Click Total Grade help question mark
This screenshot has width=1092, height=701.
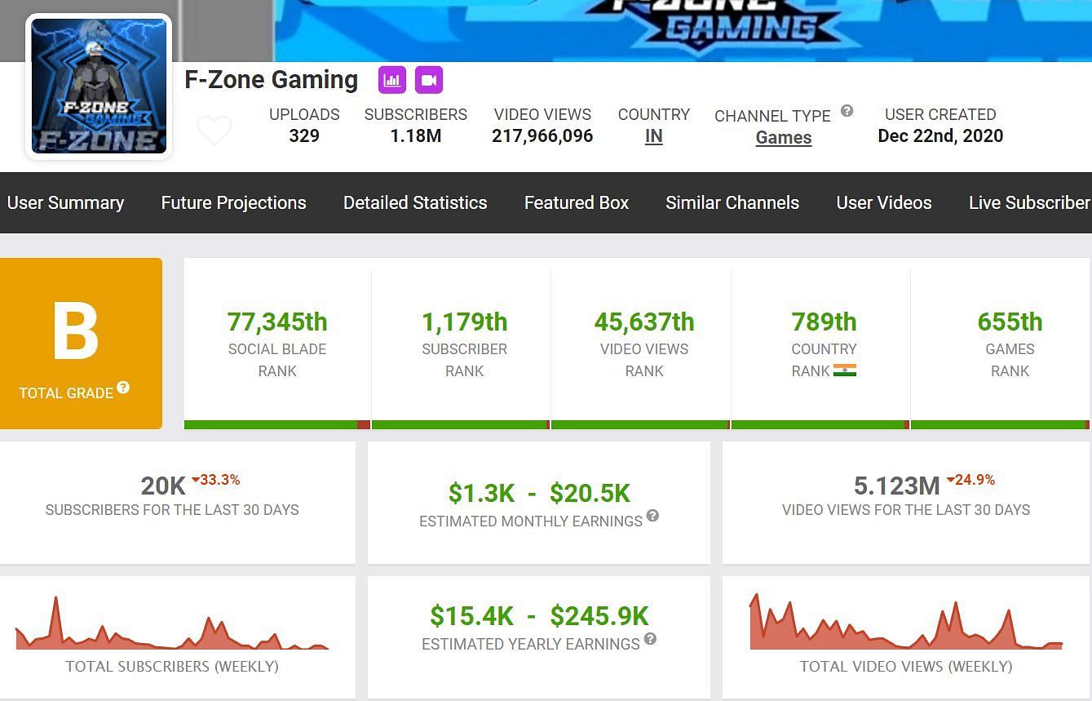click(123, 387)
